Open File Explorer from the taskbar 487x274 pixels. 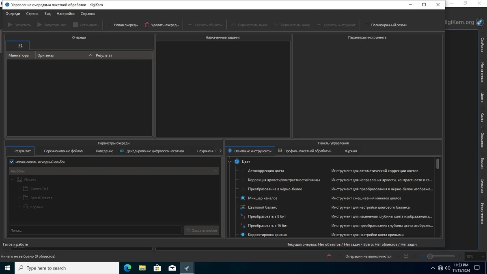pyautogui.click(x=142, y=268)
